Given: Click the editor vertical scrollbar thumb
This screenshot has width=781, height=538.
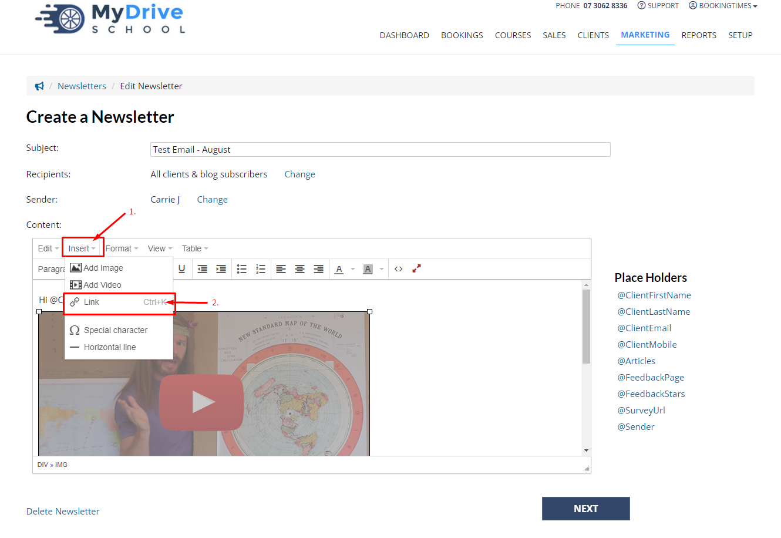Looking at the screenshot, I should [586, 327].
